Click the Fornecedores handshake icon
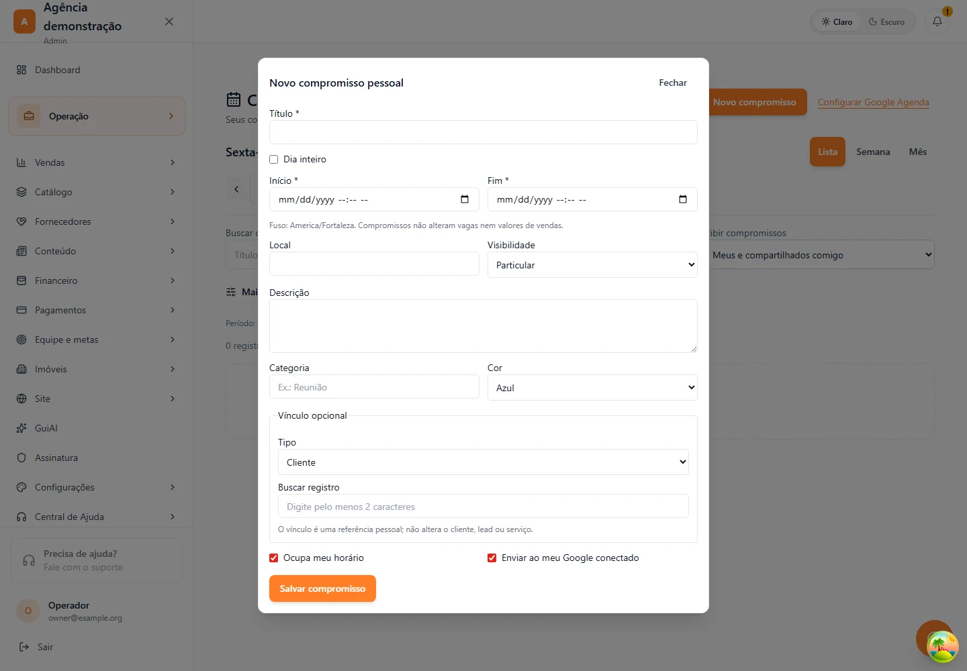This screenshot has height=671, width=967. point(21,221)
